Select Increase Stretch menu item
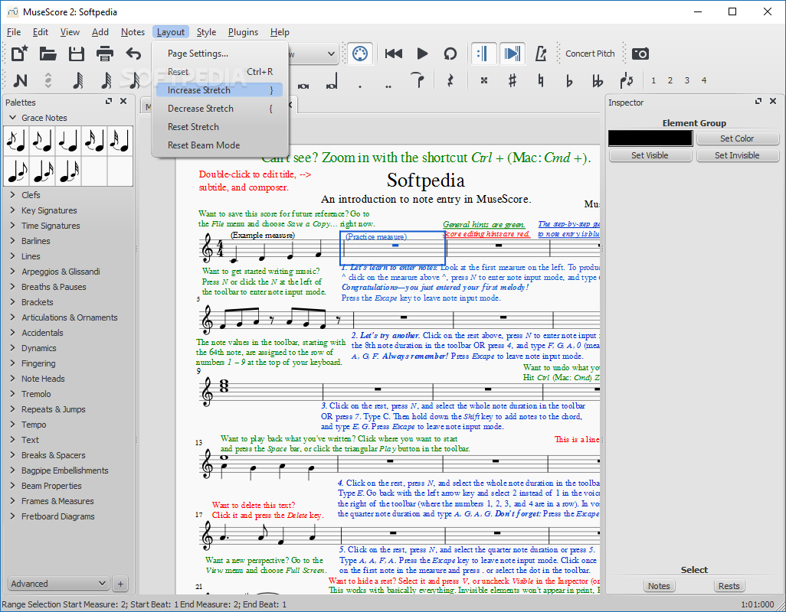The height and width of the screenshot is (612, 786). click(220, 90)
